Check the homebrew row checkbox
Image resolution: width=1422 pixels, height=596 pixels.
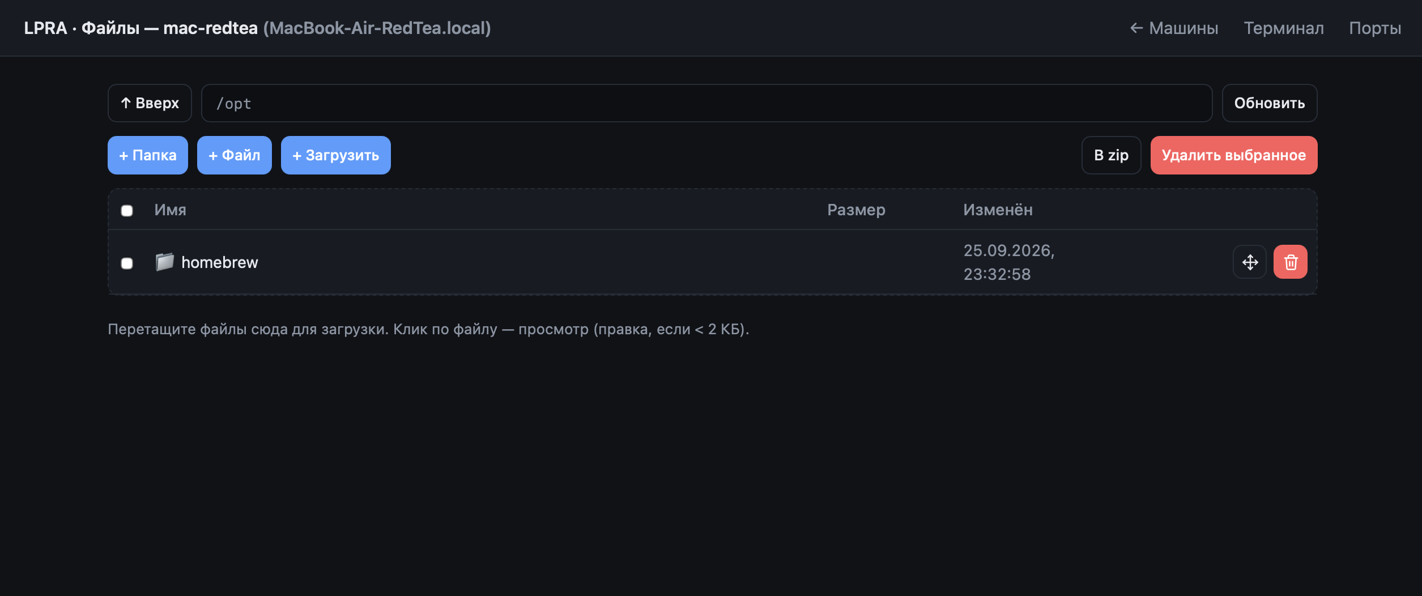click(x=127, y=263)
